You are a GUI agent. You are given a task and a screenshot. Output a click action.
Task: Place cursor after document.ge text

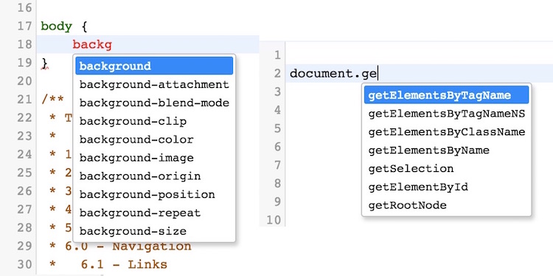377,74
